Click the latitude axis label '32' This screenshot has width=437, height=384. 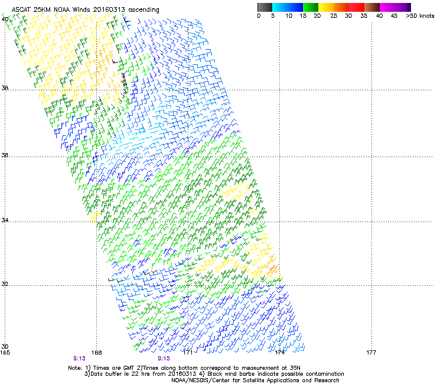coord(5,284)
